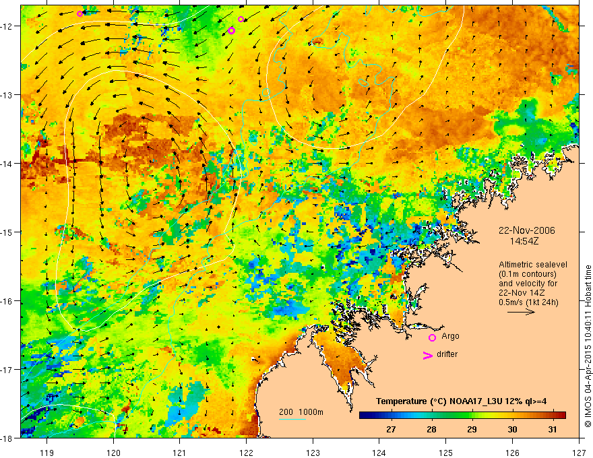Click longitude axis label 122
The image size is (593, 458).
click(246, 453)
